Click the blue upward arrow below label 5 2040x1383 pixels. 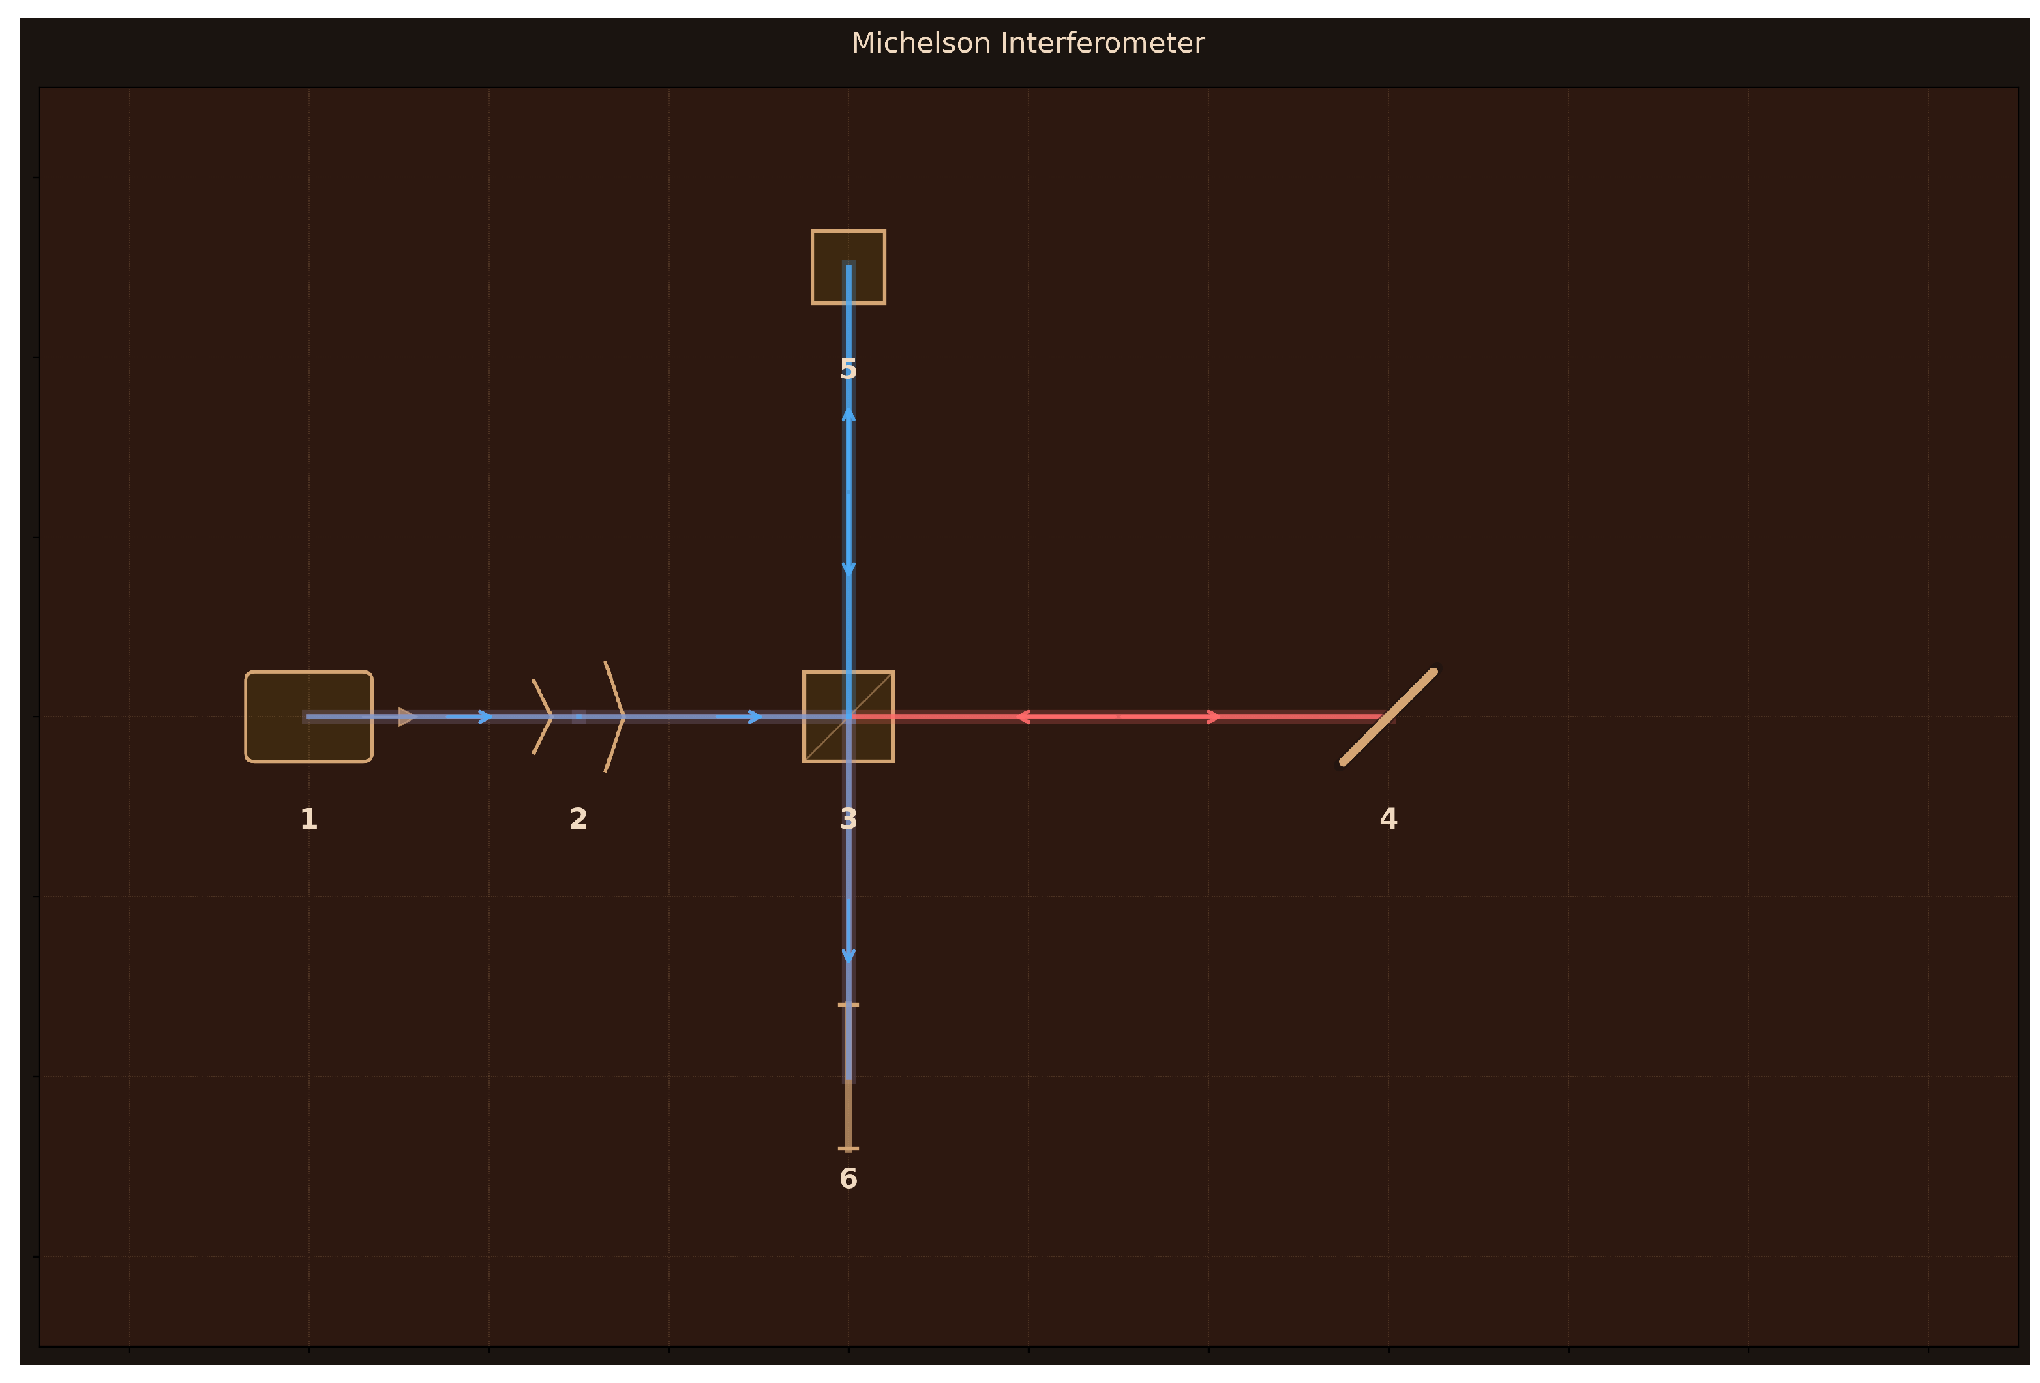(848, 415)
